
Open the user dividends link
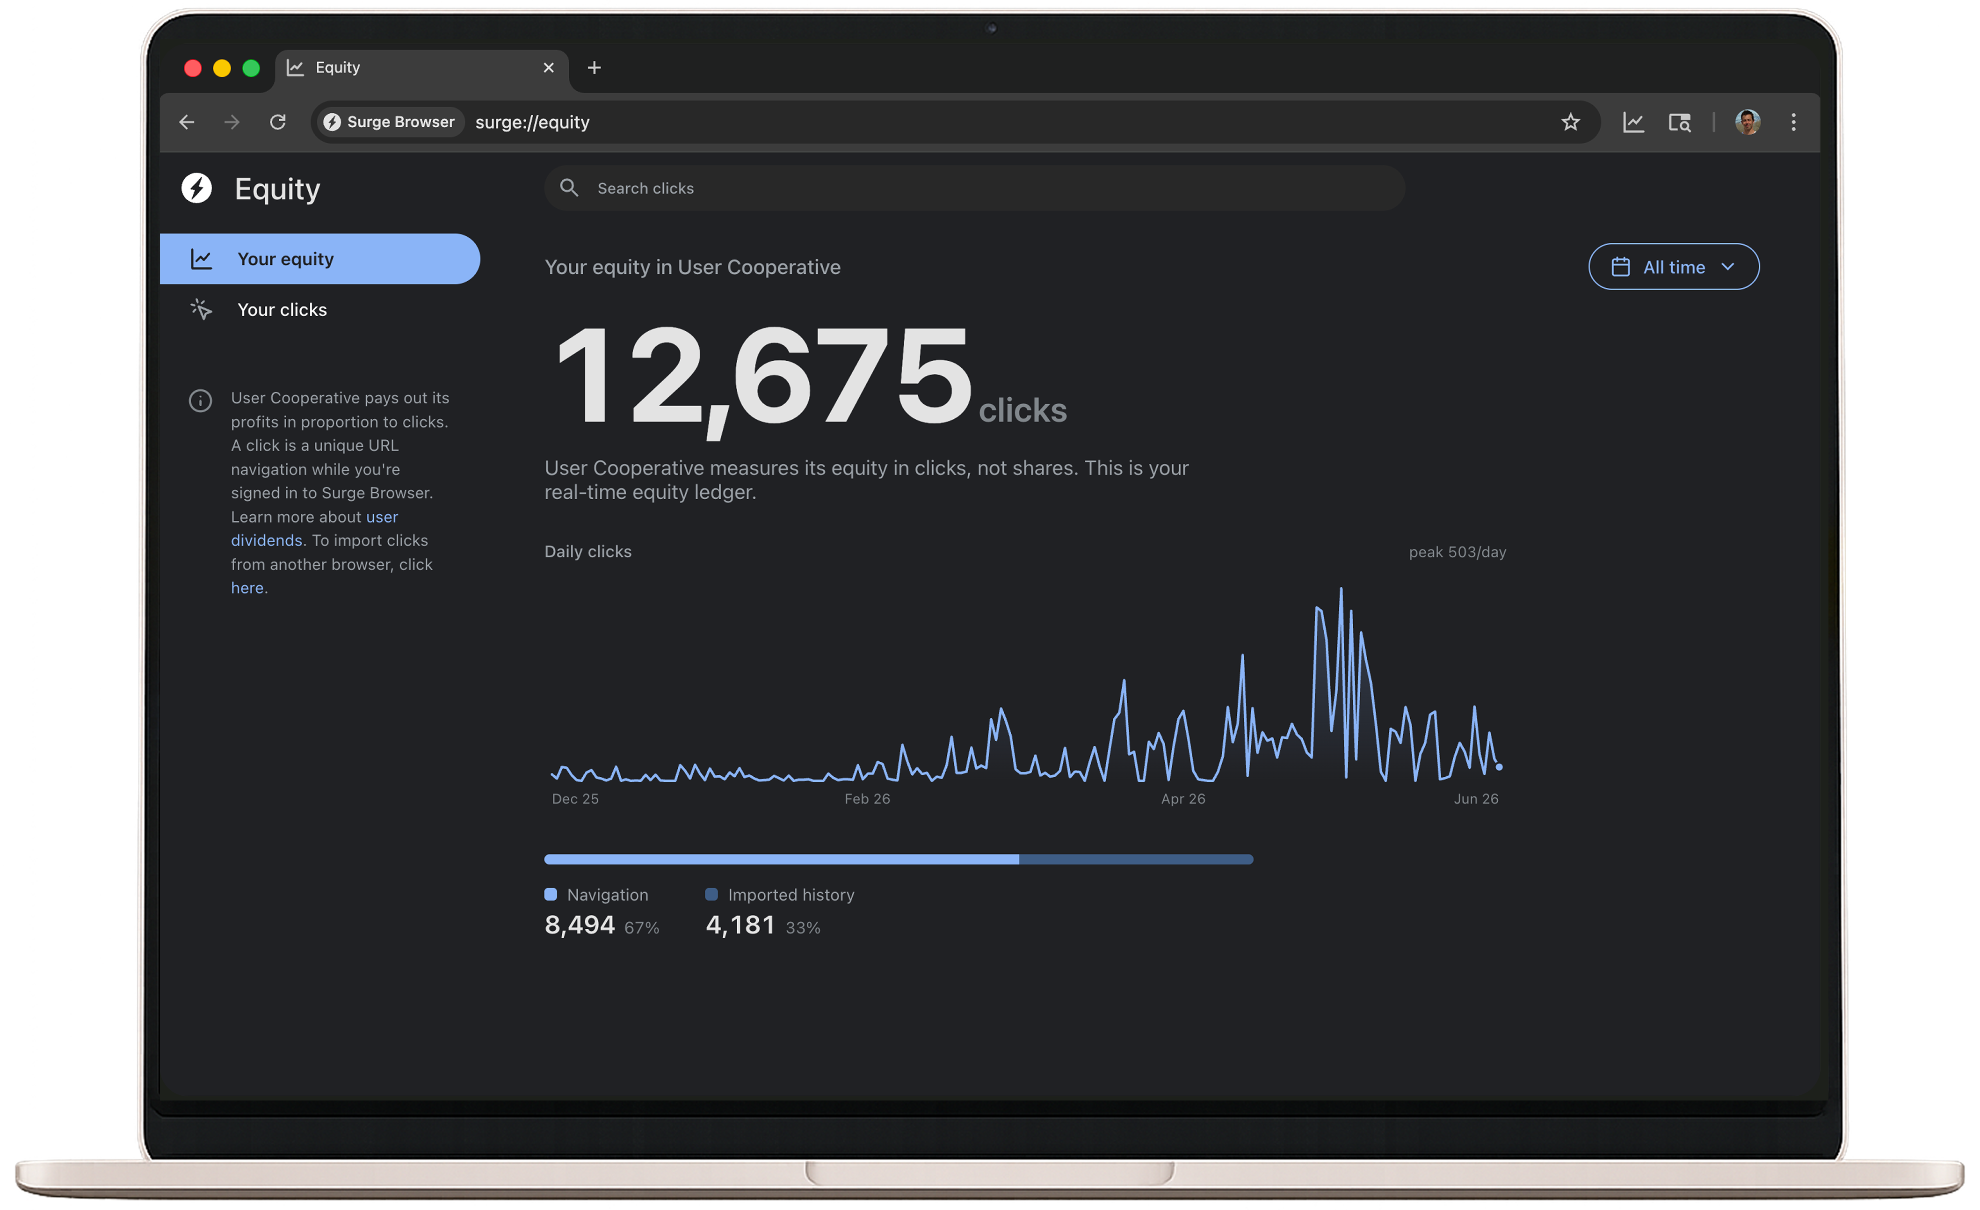[314, 528]
